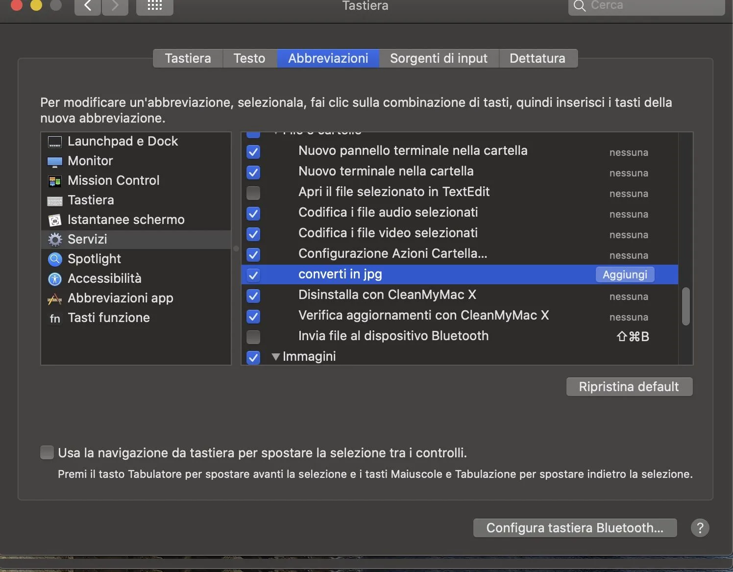Click the Monitor icon in sidebar

click(x=54, y=161)
